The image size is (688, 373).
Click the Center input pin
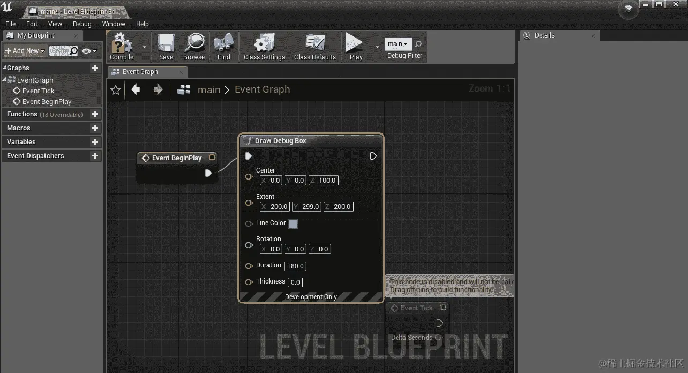tap(249, 176)
